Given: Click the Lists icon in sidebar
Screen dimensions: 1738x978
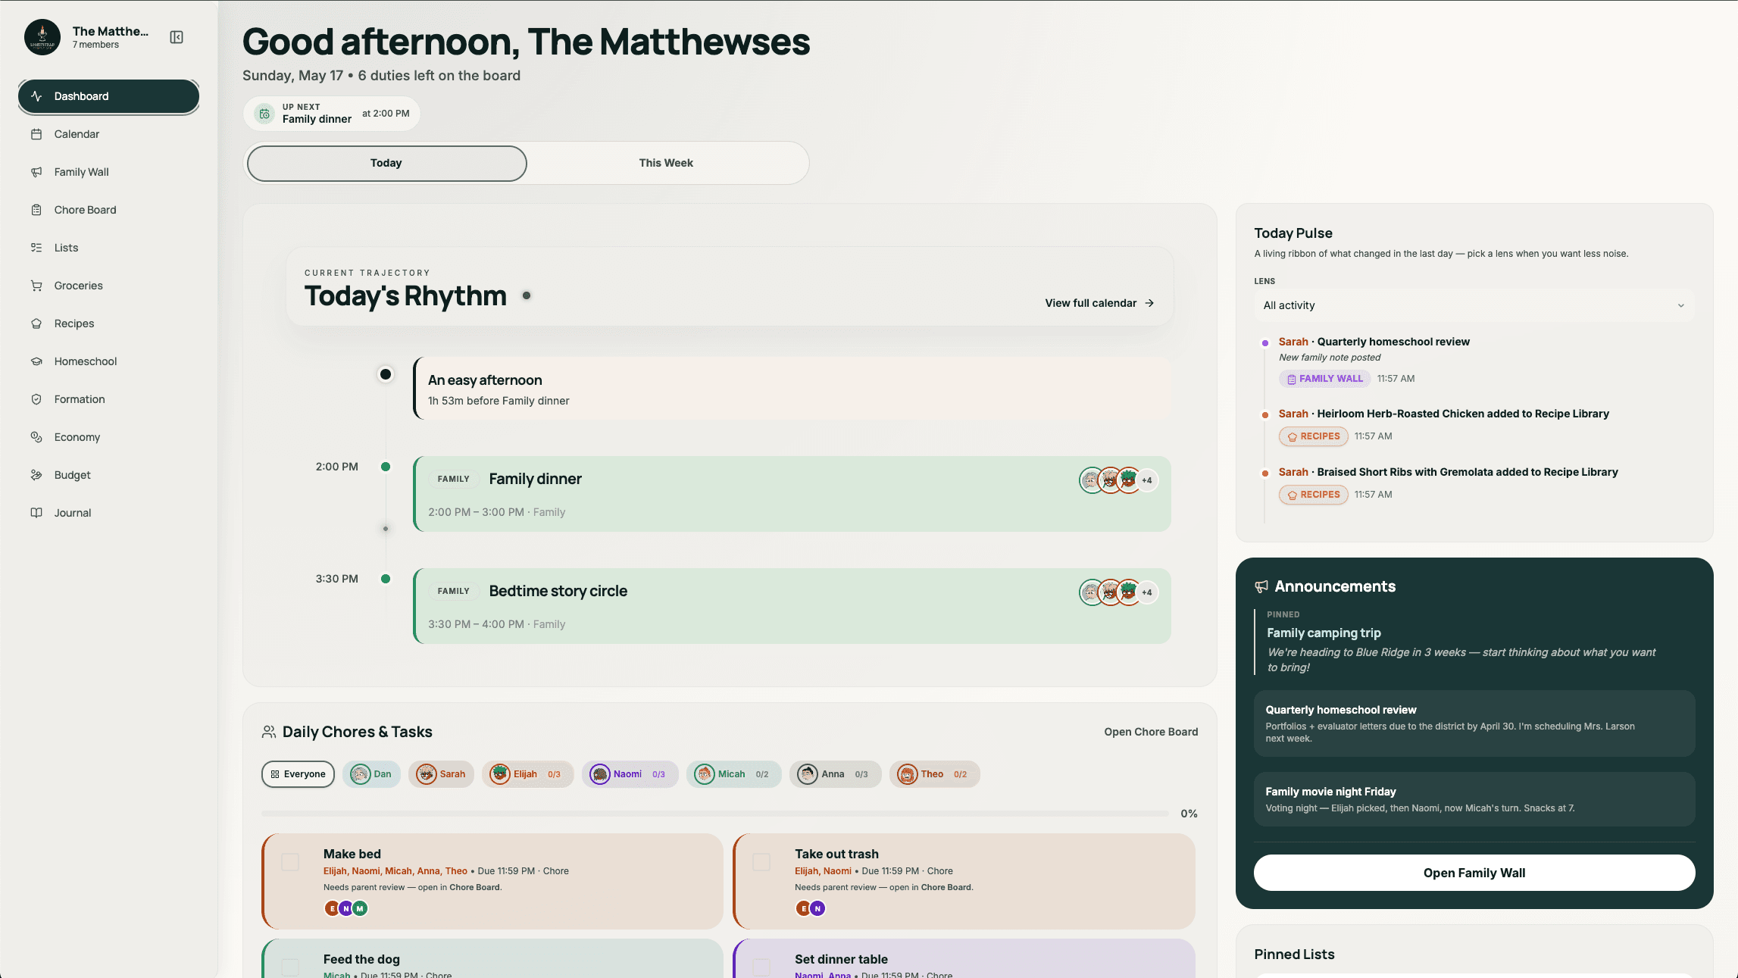Looking at the screenshot, I should (36, 248).
